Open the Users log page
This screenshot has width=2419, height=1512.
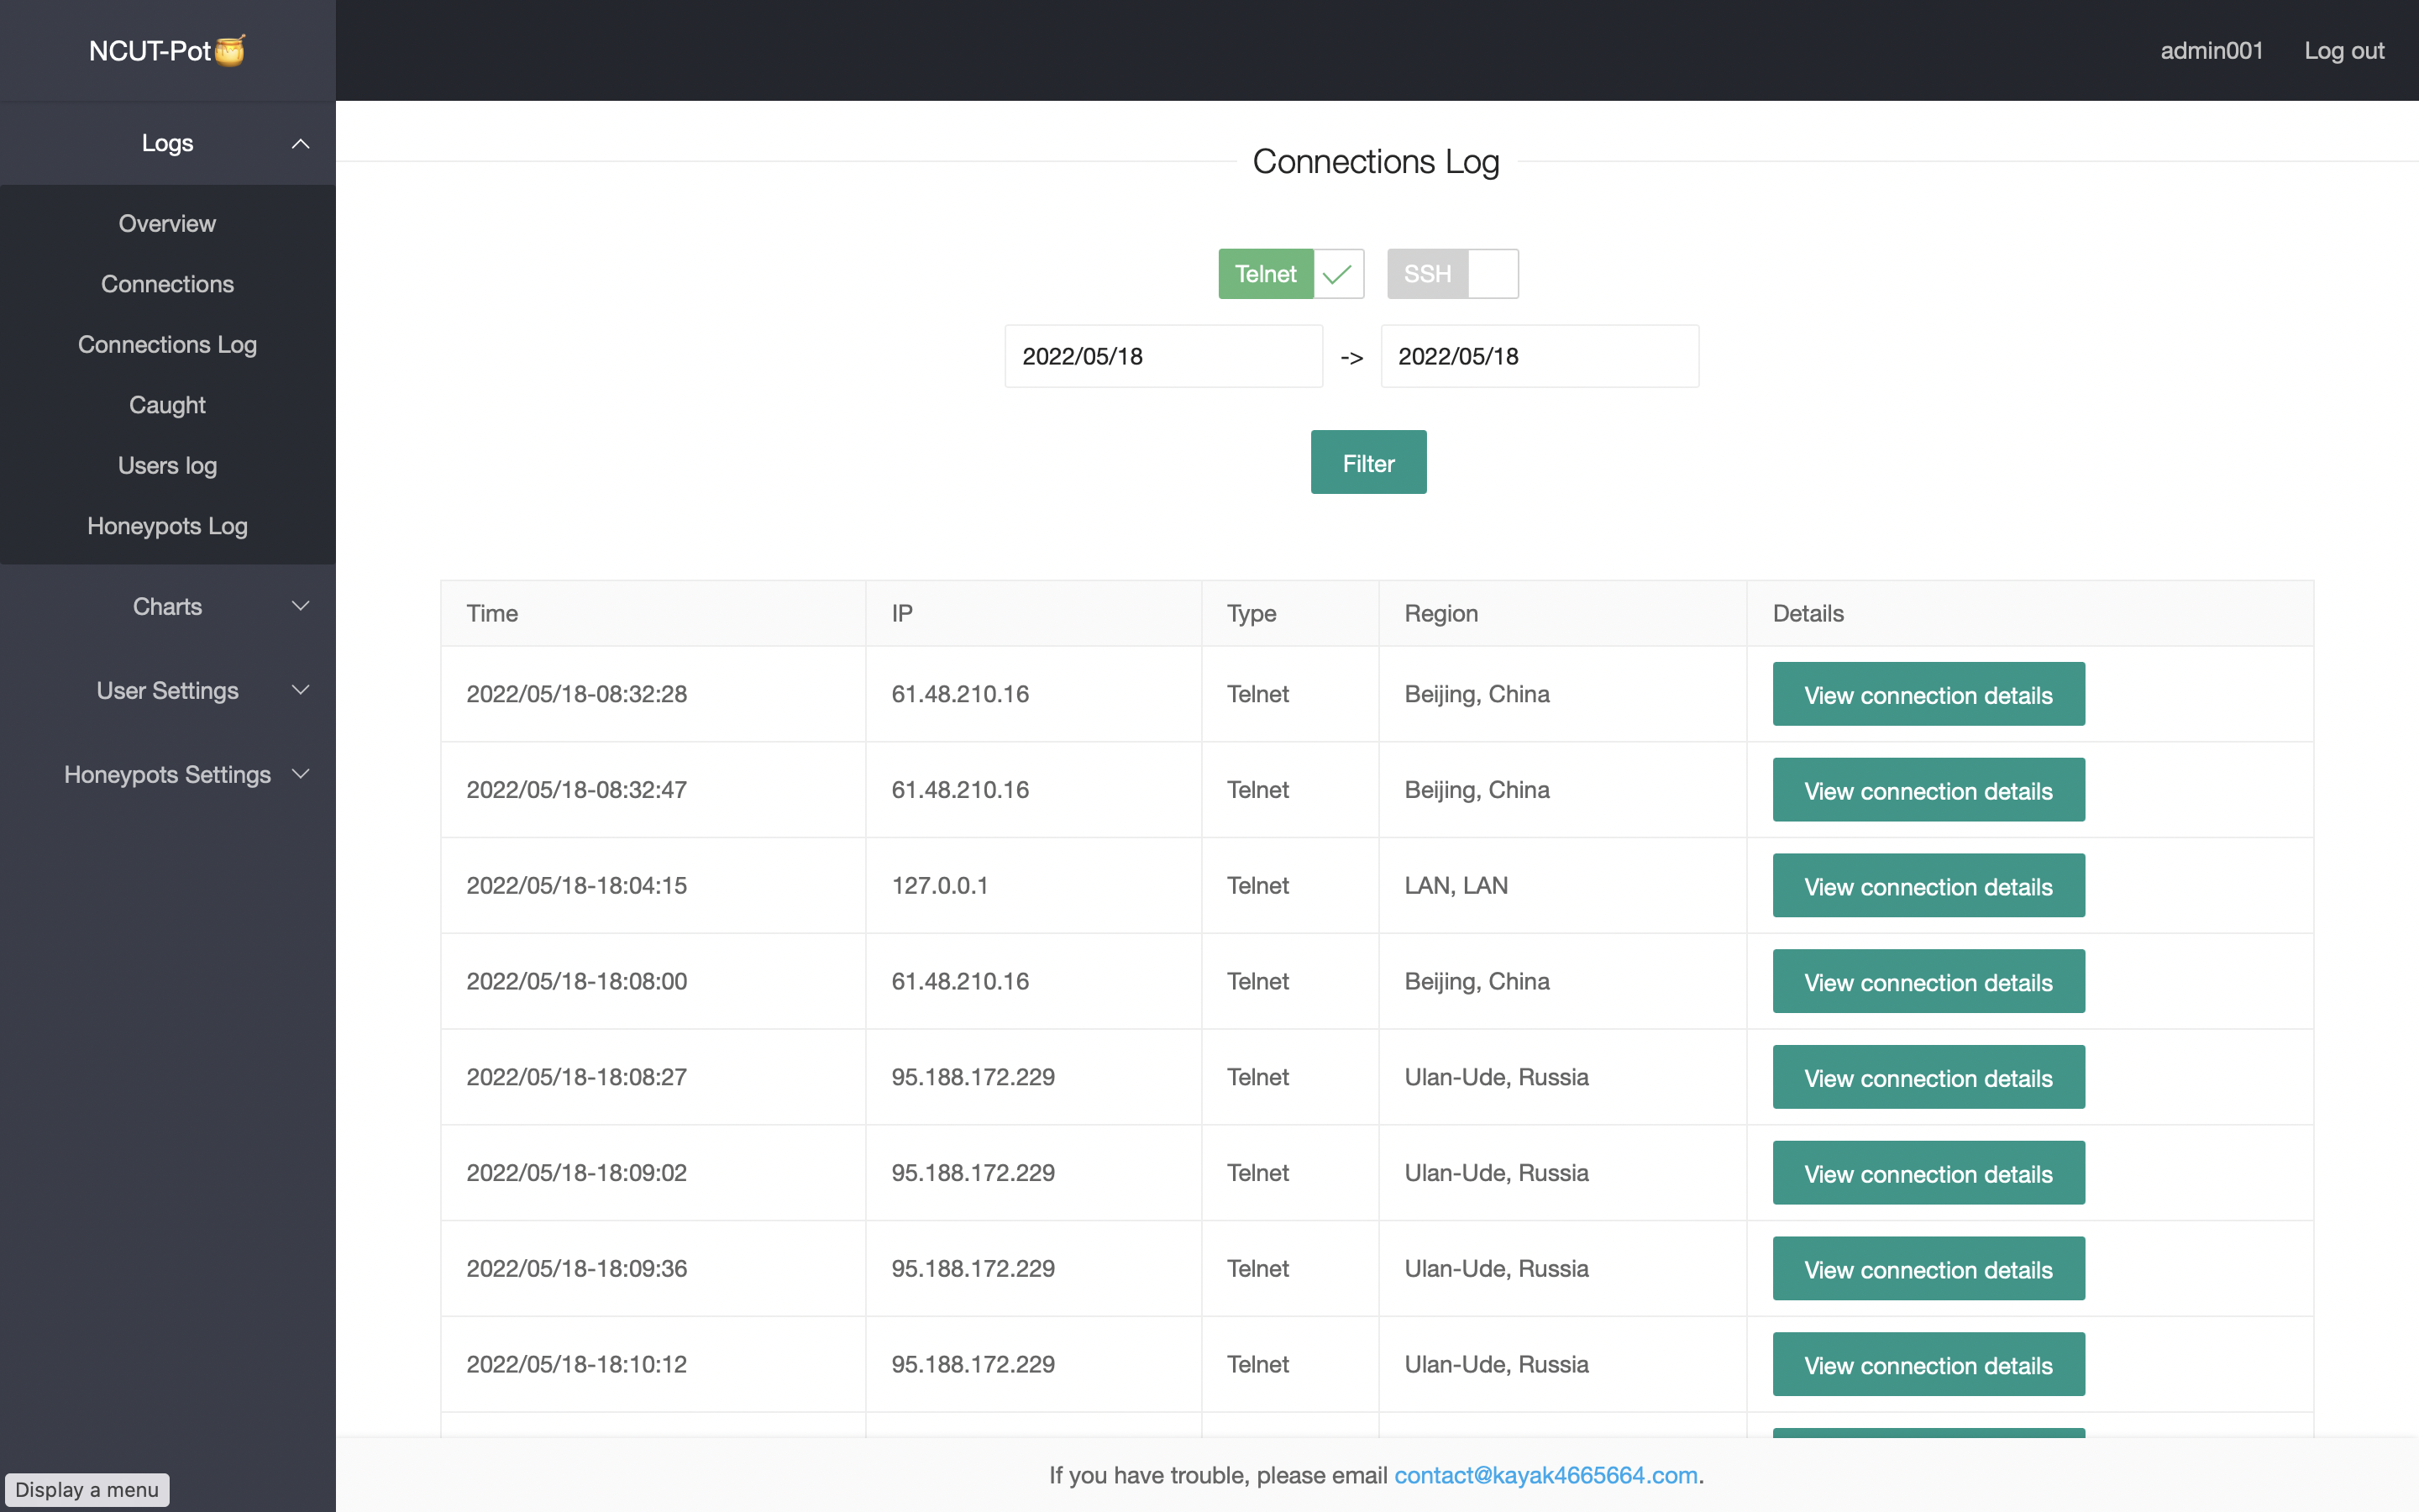(167, 466)
